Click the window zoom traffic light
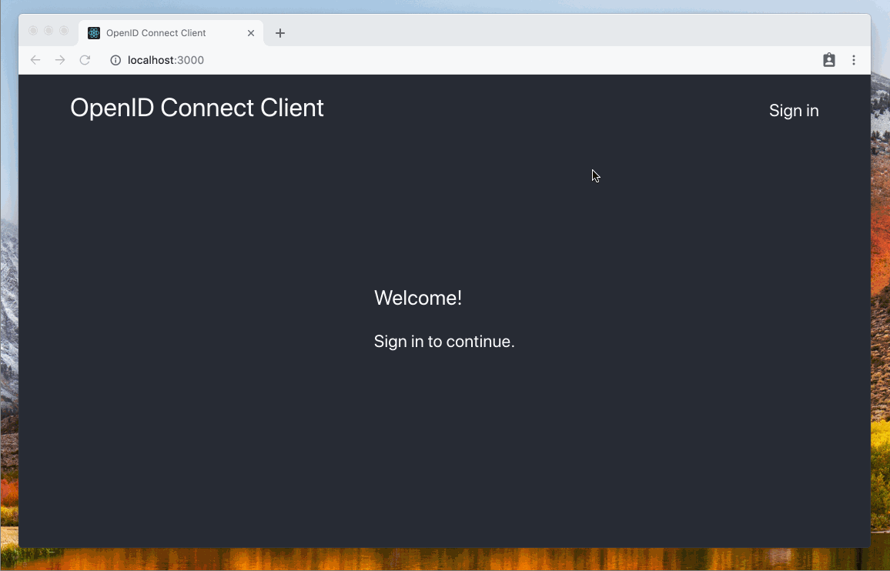The image size is (890, 571). [64, 31]
